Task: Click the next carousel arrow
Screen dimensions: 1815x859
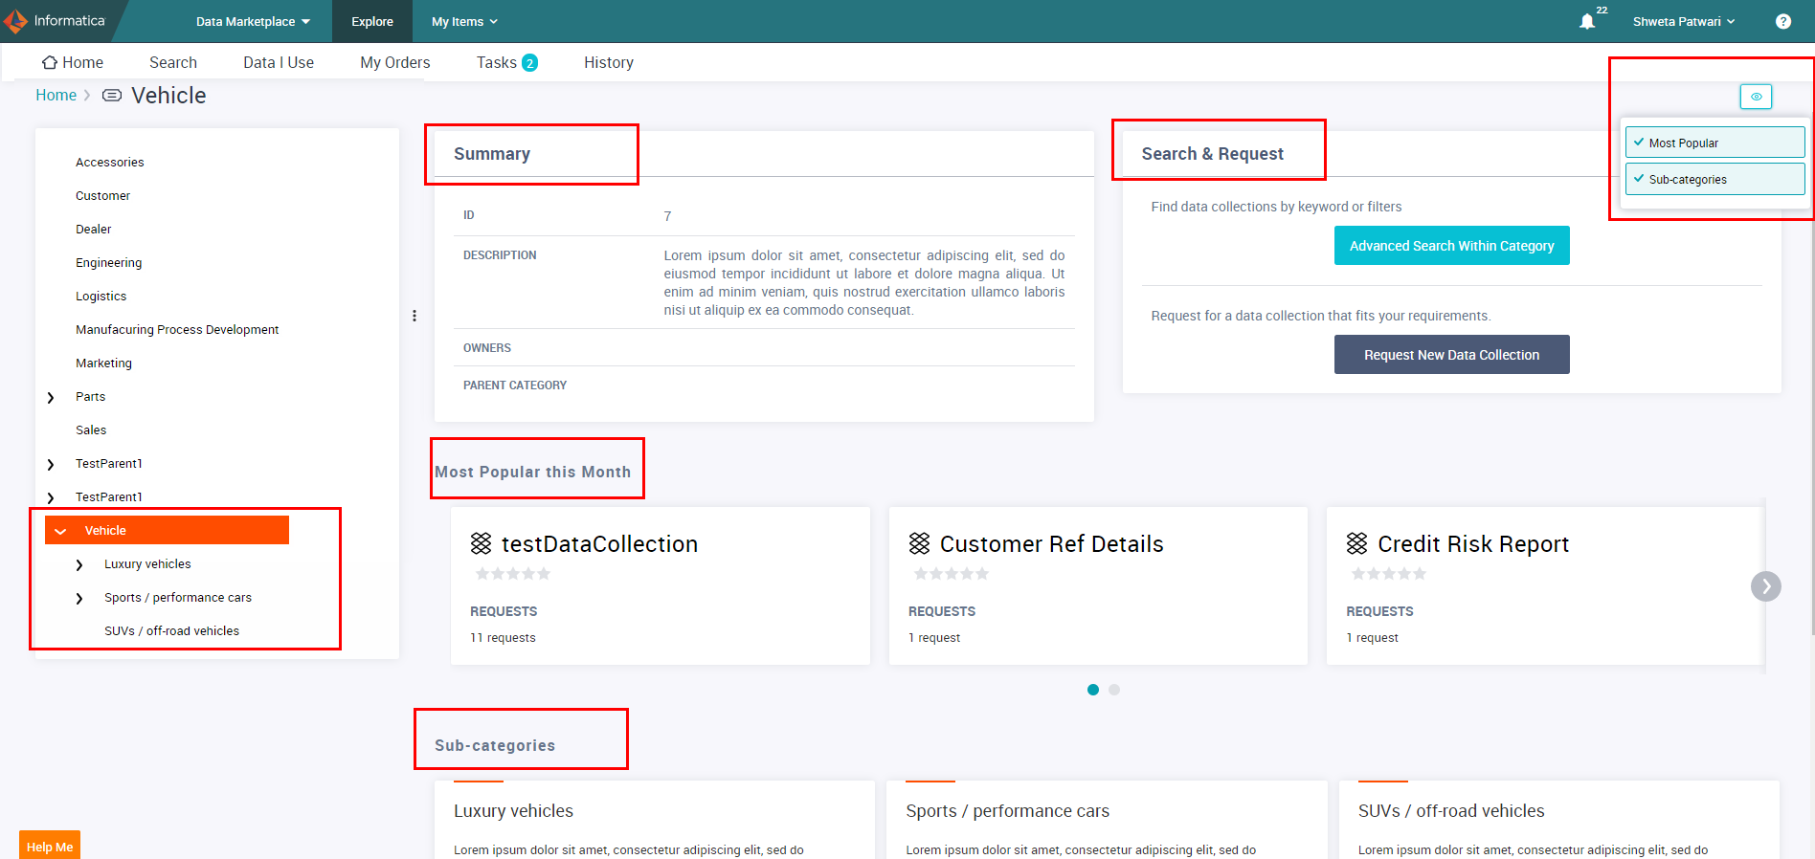Action: (x=1765, y=585)
